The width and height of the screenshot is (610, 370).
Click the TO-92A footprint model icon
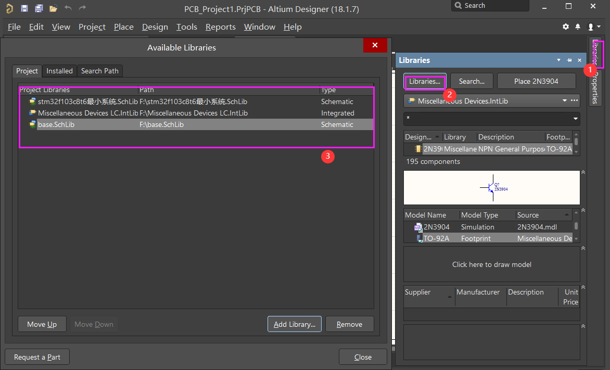click(x=420, y=238)
